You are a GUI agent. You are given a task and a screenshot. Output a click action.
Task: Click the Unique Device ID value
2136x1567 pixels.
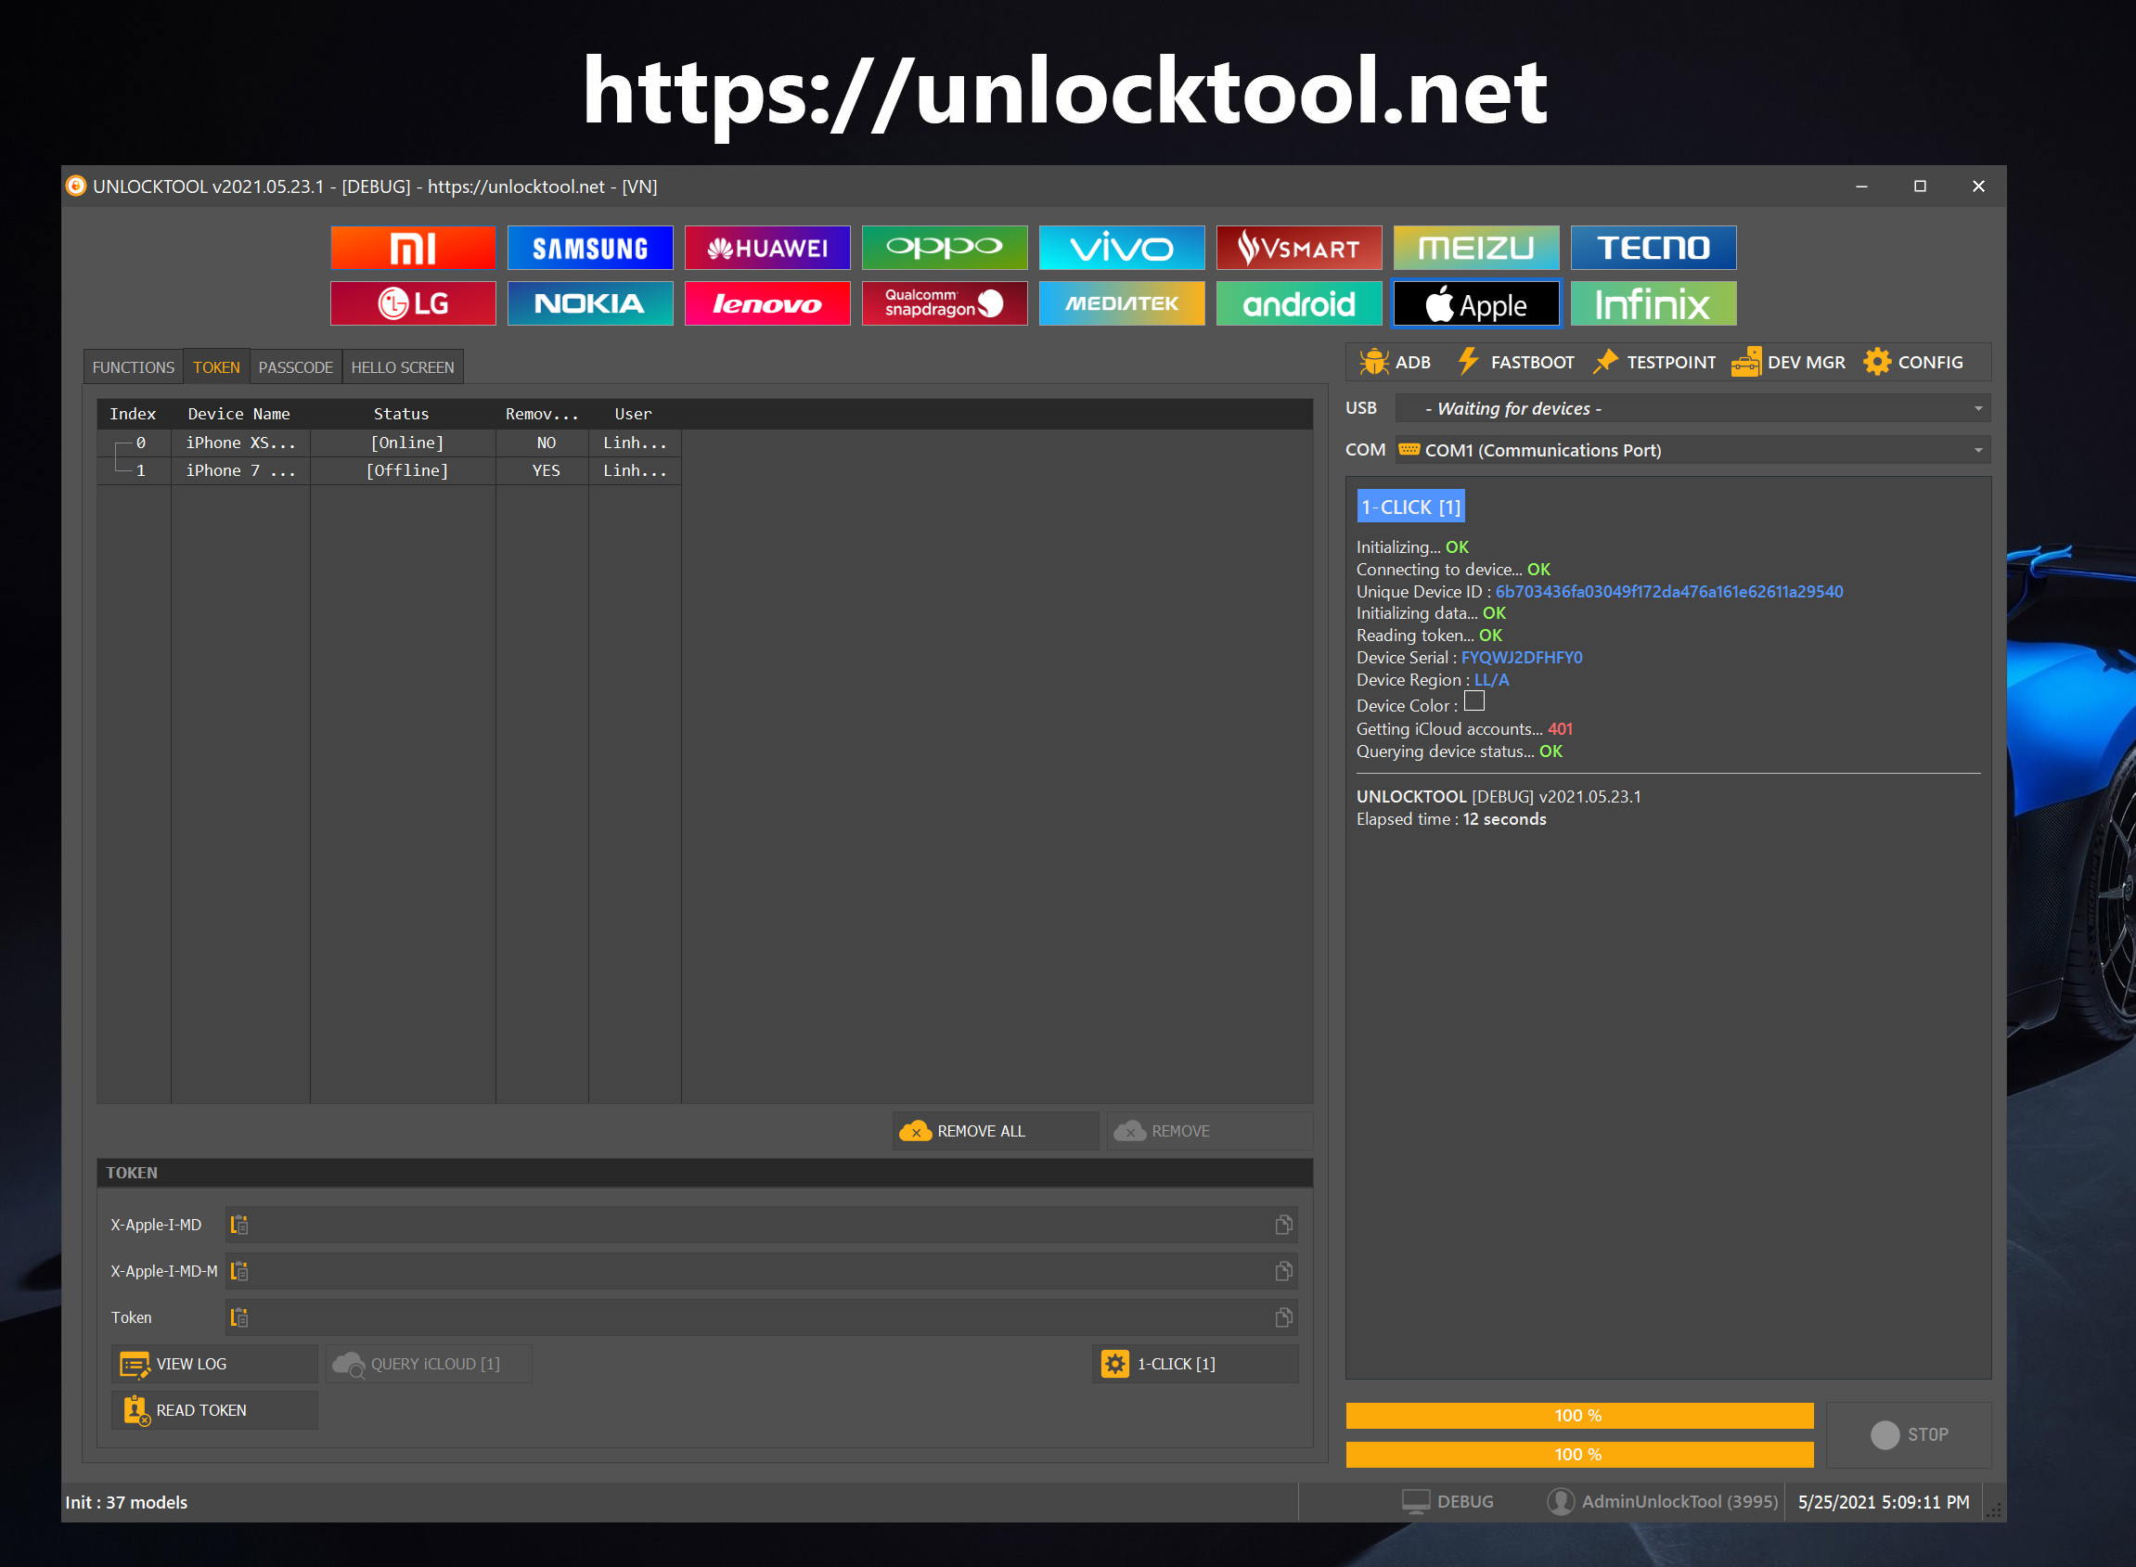tap(1669, 592)
